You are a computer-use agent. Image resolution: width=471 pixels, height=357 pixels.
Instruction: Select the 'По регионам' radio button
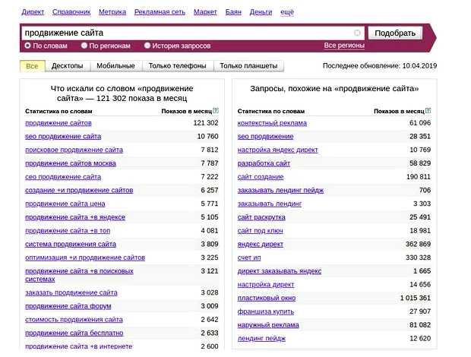coord(84,46)
